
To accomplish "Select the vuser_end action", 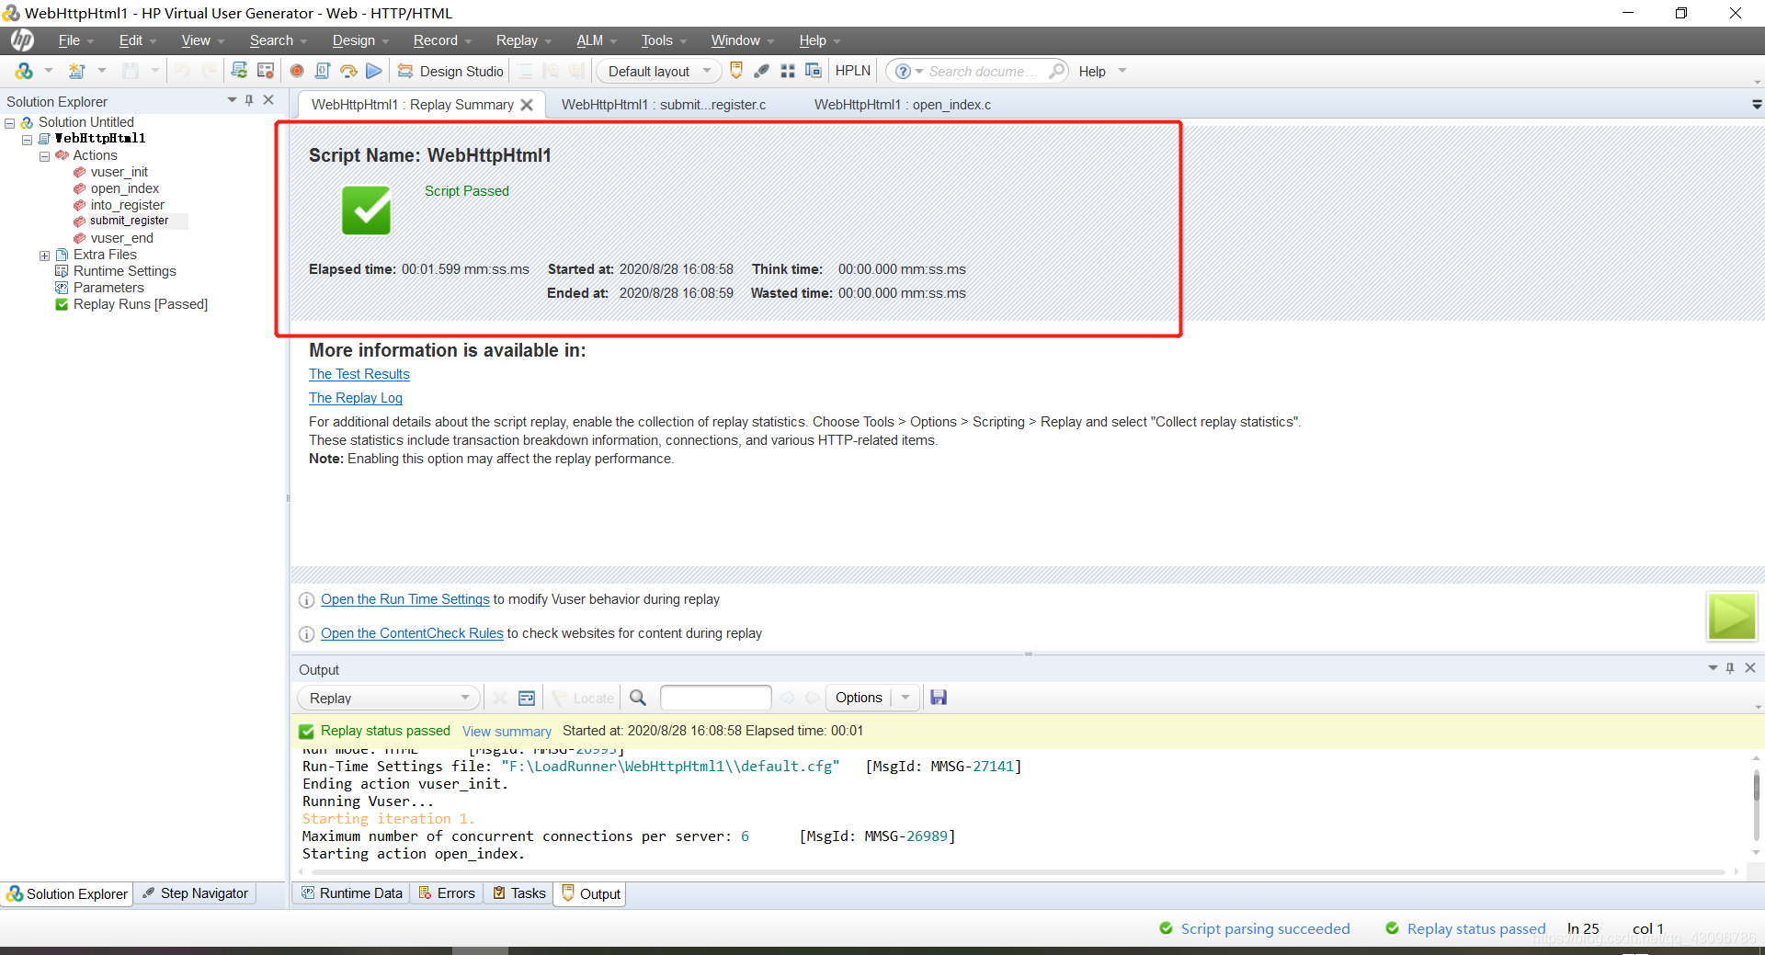I will pos(121,238).
